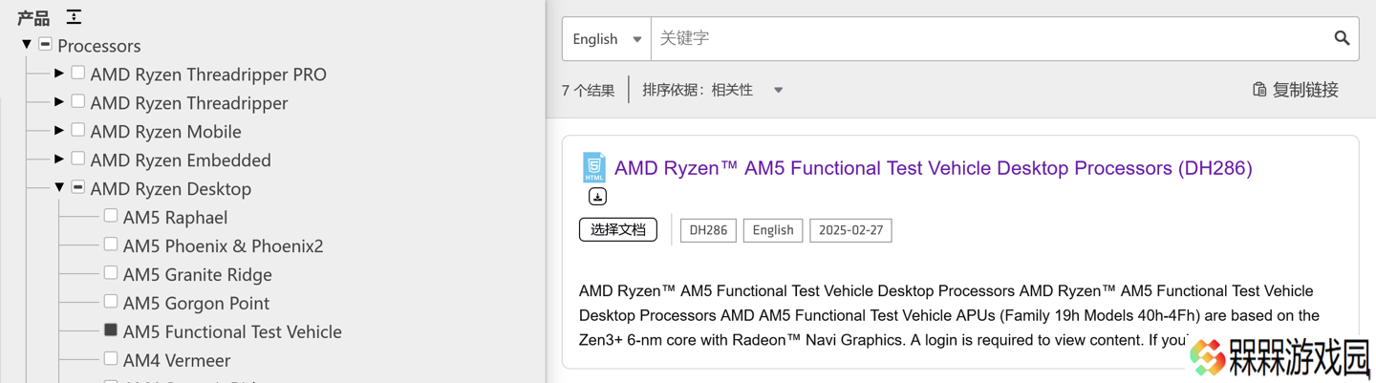The width and height of the screenshot is (1376, 383).
Task: Select the AM4 Vermeer label
Action: click(177, 361)
